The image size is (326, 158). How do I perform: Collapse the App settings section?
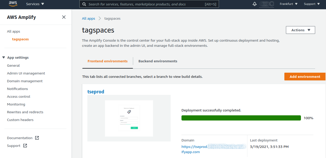4,57
